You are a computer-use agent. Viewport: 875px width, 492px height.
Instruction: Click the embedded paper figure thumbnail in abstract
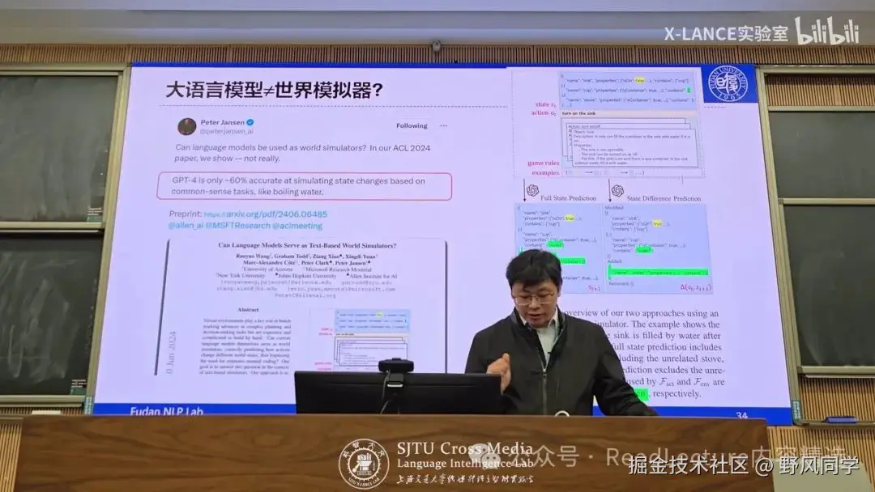pyautogui.click(x=364, y=341)
